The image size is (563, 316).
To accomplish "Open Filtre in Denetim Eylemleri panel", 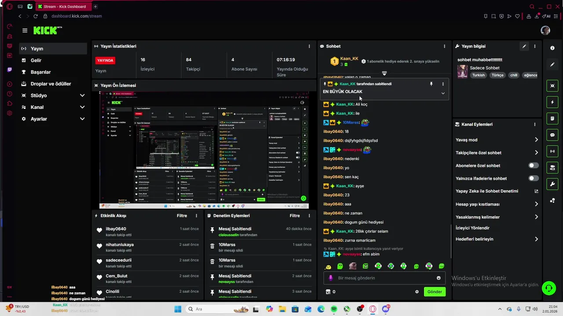I will coord(295,215).
